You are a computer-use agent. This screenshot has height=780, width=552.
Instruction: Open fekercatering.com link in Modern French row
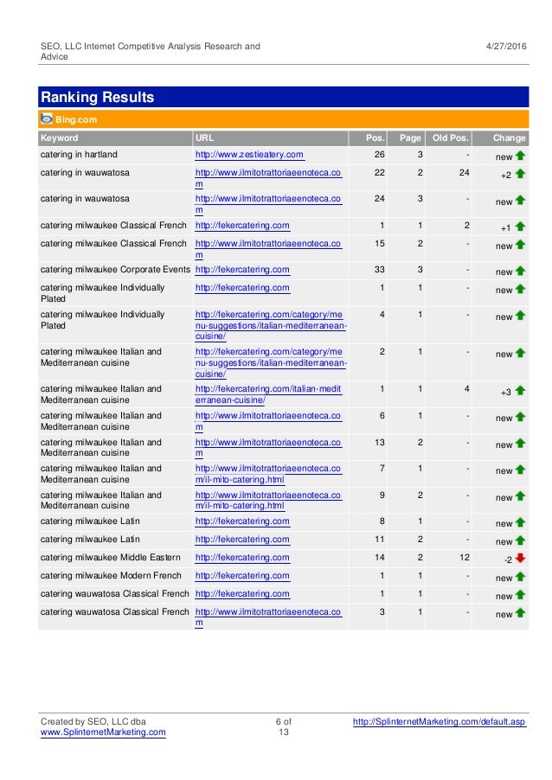click(242, 576)
